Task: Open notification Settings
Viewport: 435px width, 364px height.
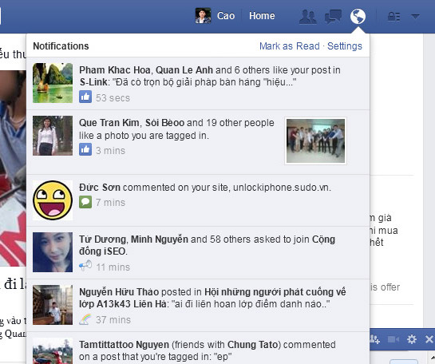Action: (345, 46)
